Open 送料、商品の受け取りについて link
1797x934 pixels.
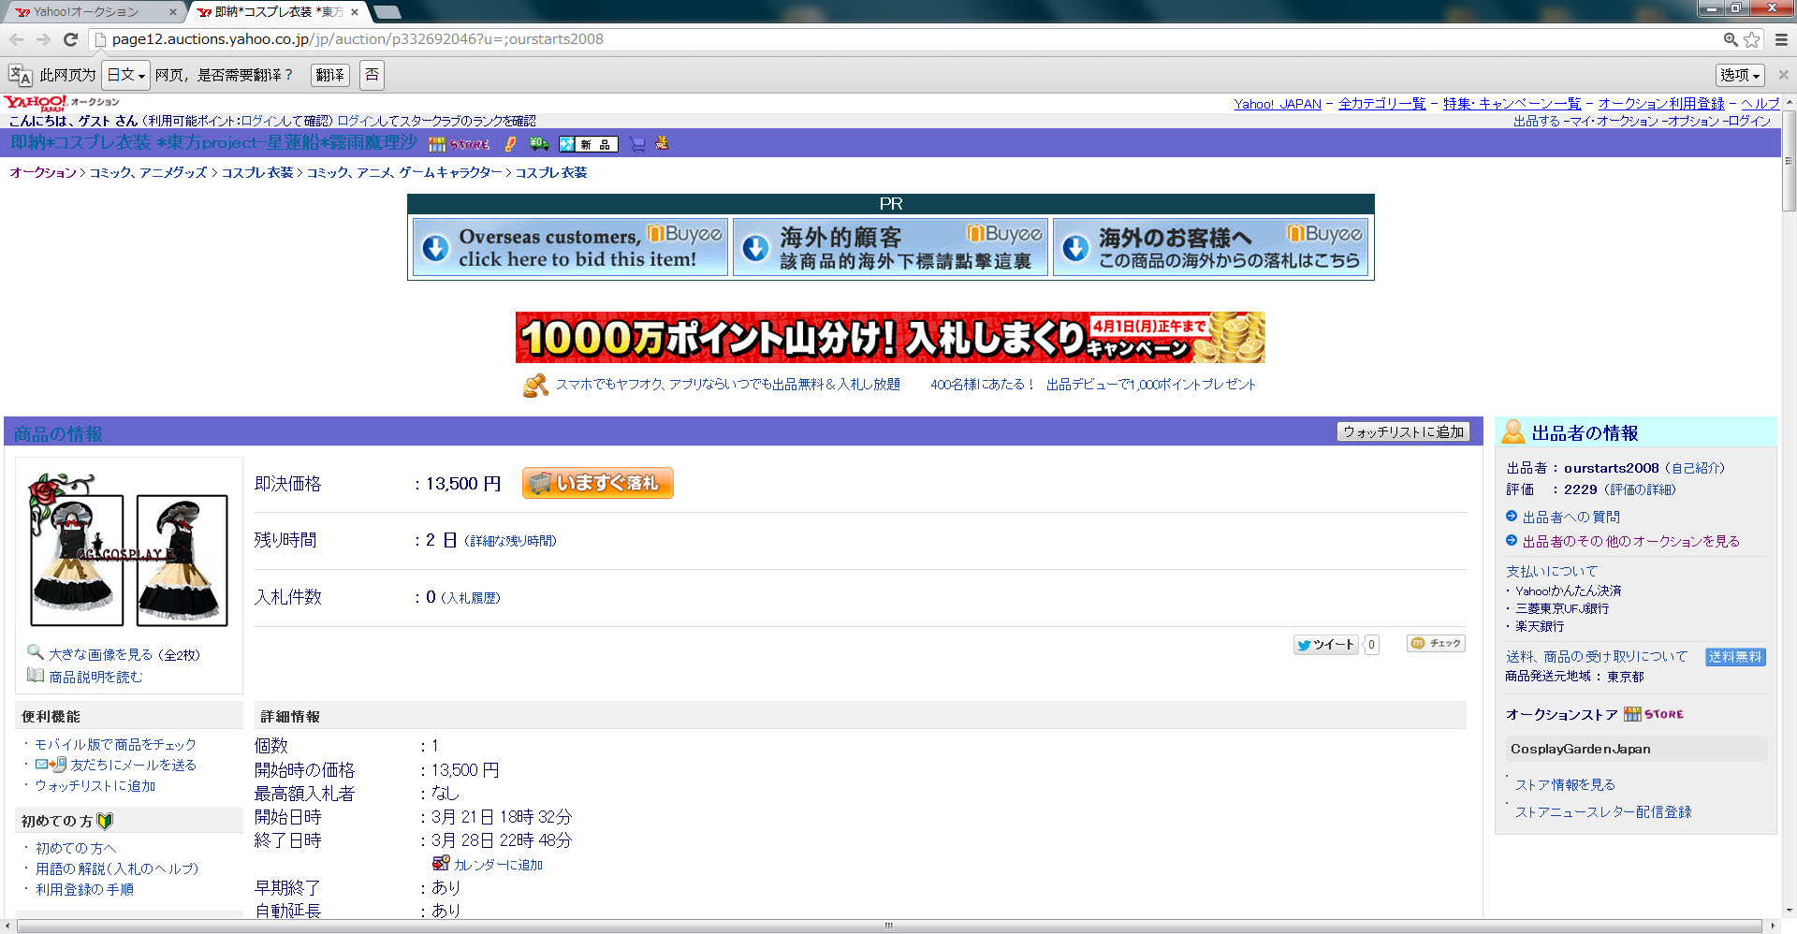pos(1597,657)
